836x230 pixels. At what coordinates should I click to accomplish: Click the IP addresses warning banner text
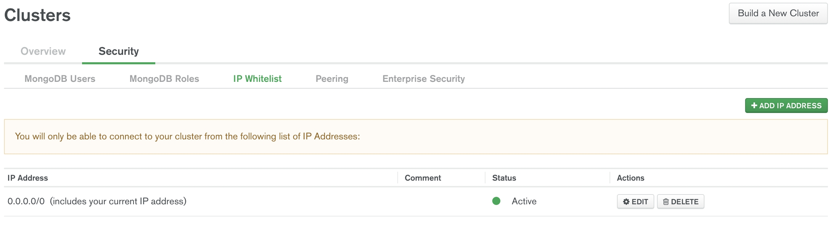coord(187,137)
